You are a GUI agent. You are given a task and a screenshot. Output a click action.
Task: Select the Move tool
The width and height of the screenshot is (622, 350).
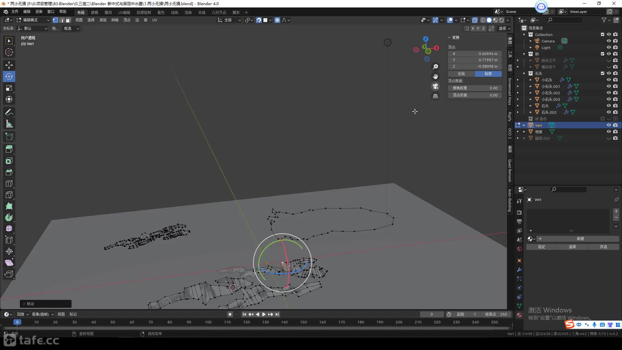point(9,65)
